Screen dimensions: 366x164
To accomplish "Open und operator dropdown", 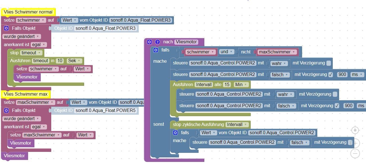I will tap(227, 52).
